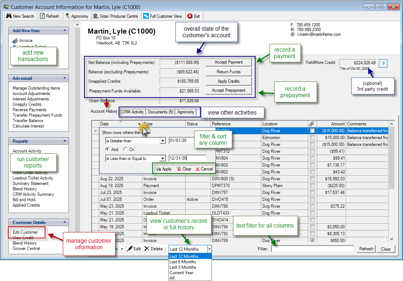
Task: Open Calculate Interest under Advanced
Action: 28,126
